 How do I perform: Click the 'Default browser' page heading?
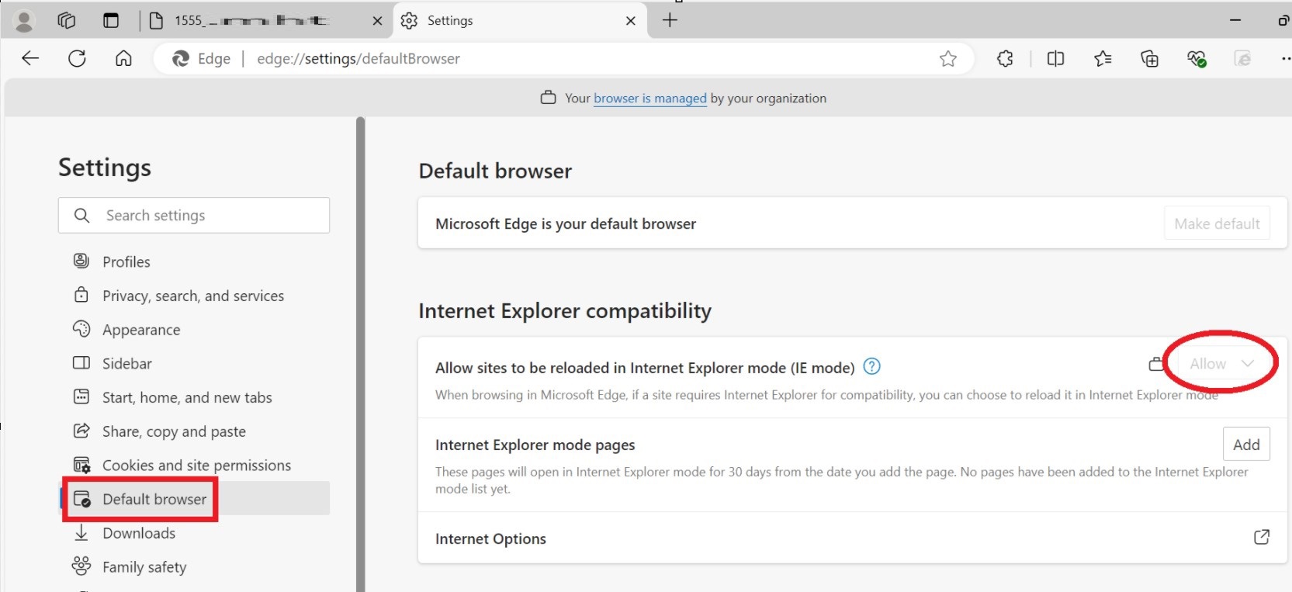tap(495, 171)
